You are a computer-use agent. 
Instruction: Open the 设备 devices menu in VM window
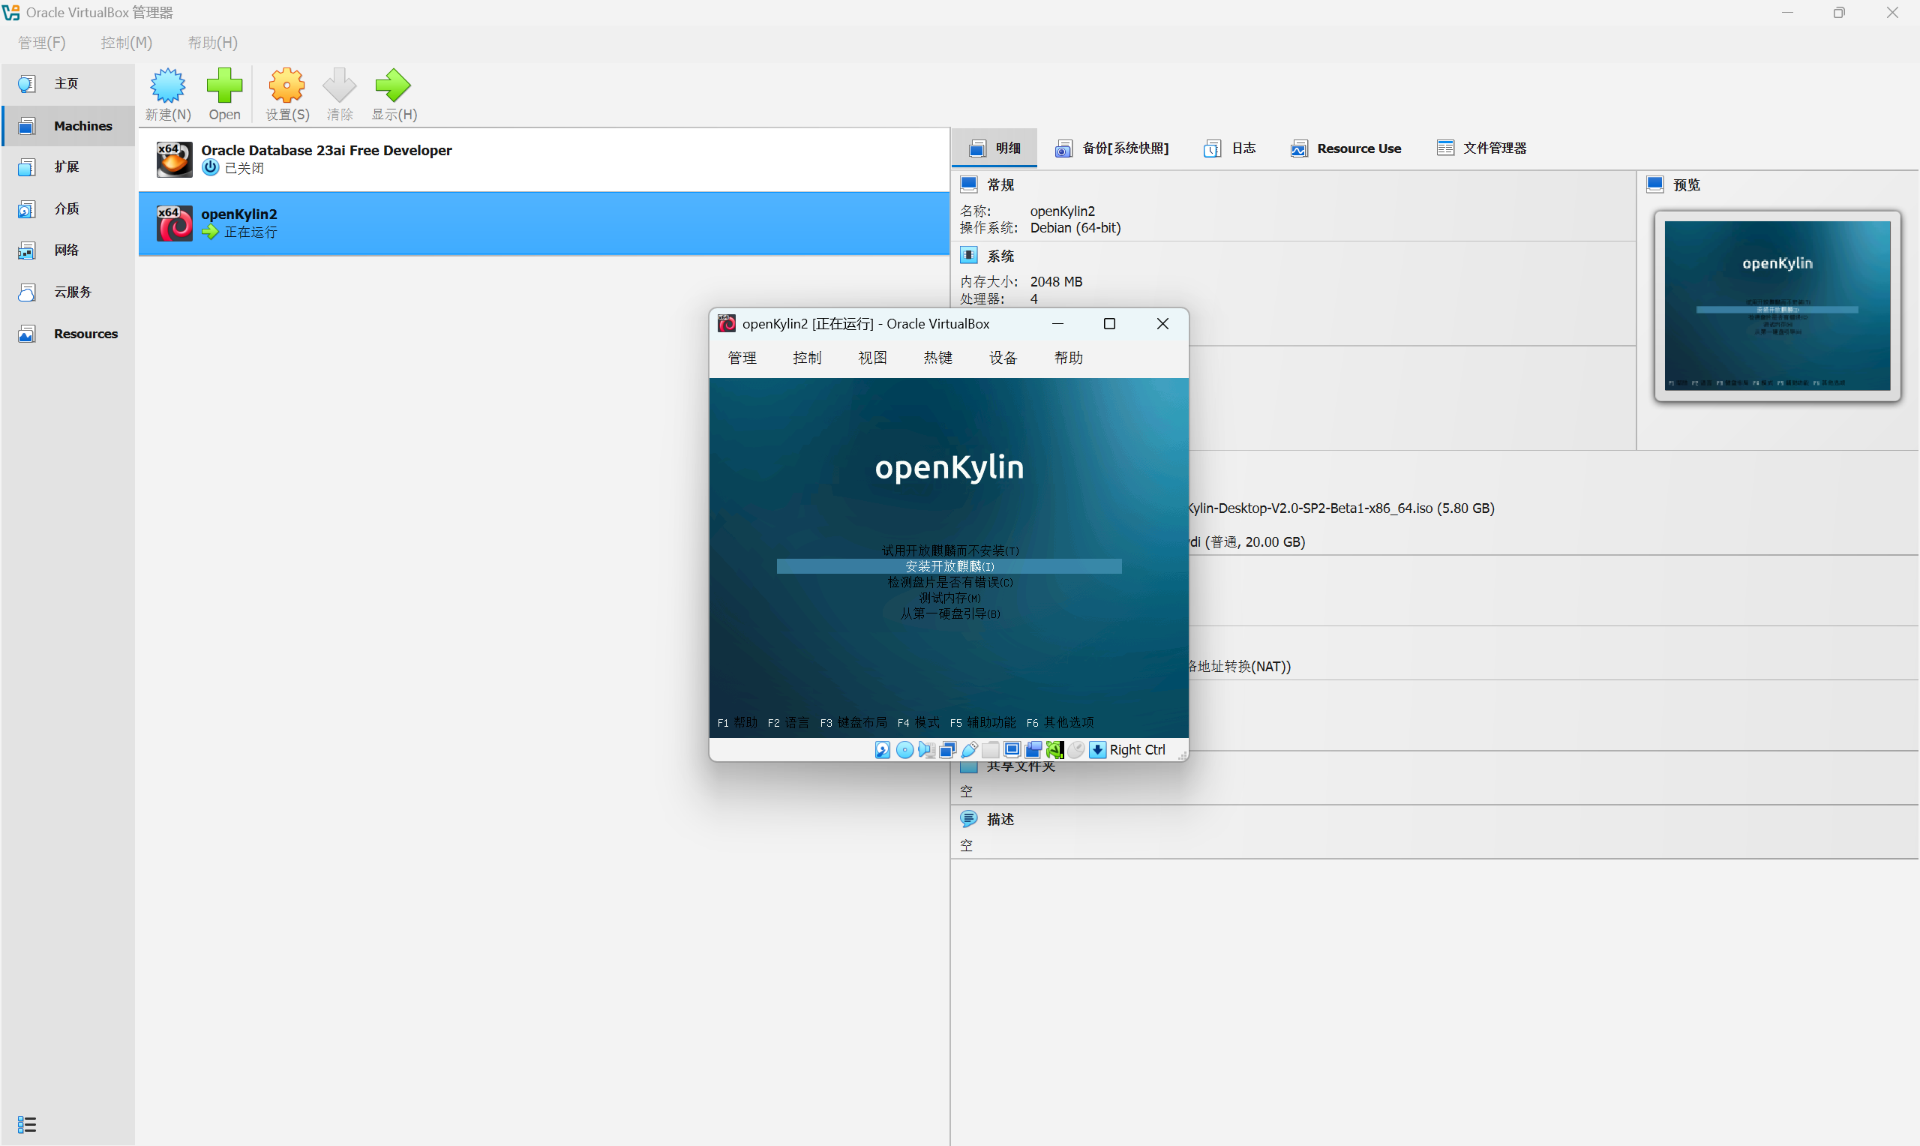[1003, 358]
